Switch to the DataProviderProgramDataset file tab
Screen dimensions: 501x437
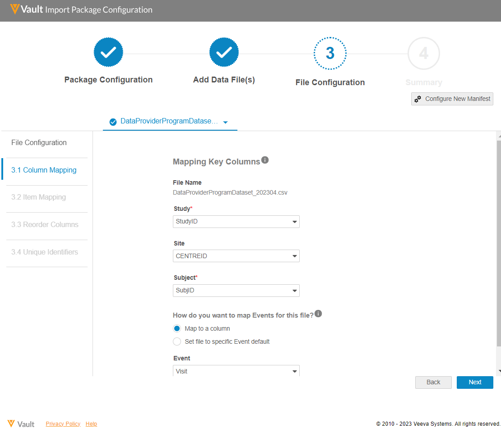170,122
